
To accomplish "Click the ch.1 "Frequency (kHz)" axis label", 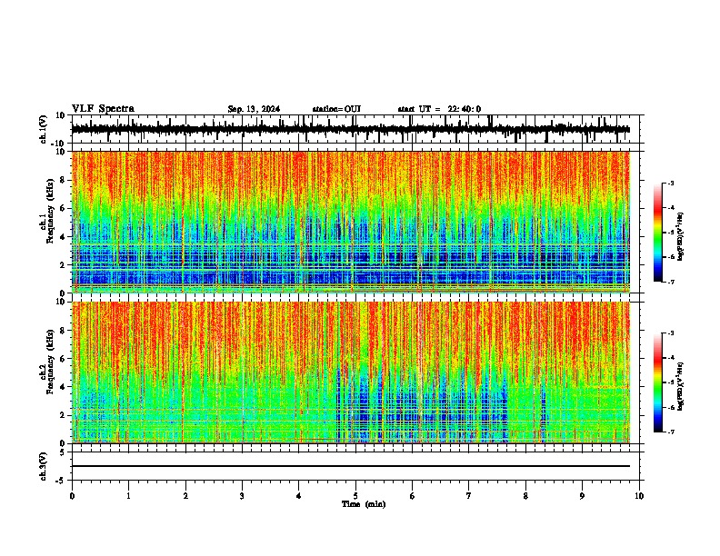I will pyautogui.click(x=50, y=212).
